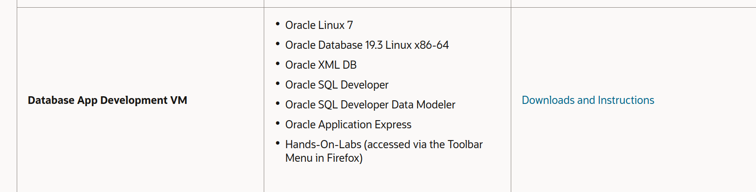Click the Oracle Linux 7 list item
Screen dimensions: 756x192
319,25
